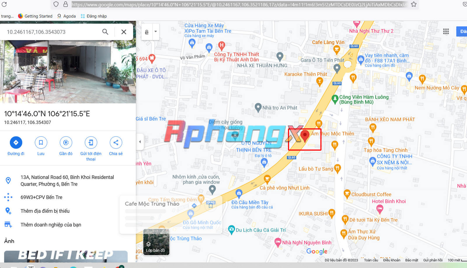Click the browser URL address bar
The width and height of the screenshot is (467, 268).
(x=239, y=4)
